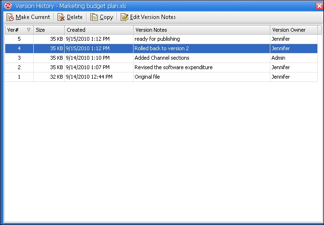Sort by Version Owner column header
Image resolution: width=324 pixels, height=225 pixels.
tap(293, 30)
